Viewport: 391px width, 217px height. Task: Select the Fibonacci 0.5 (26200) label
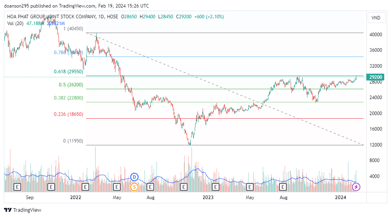tap(71, 85)
